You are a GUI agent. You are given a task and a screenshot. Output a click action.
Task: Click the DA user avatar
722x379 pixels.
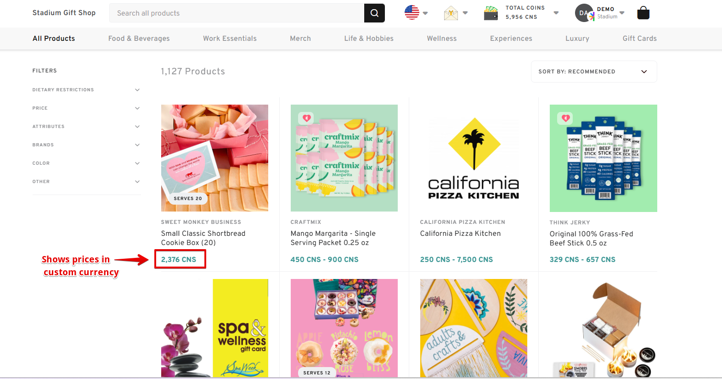[583, 13]
